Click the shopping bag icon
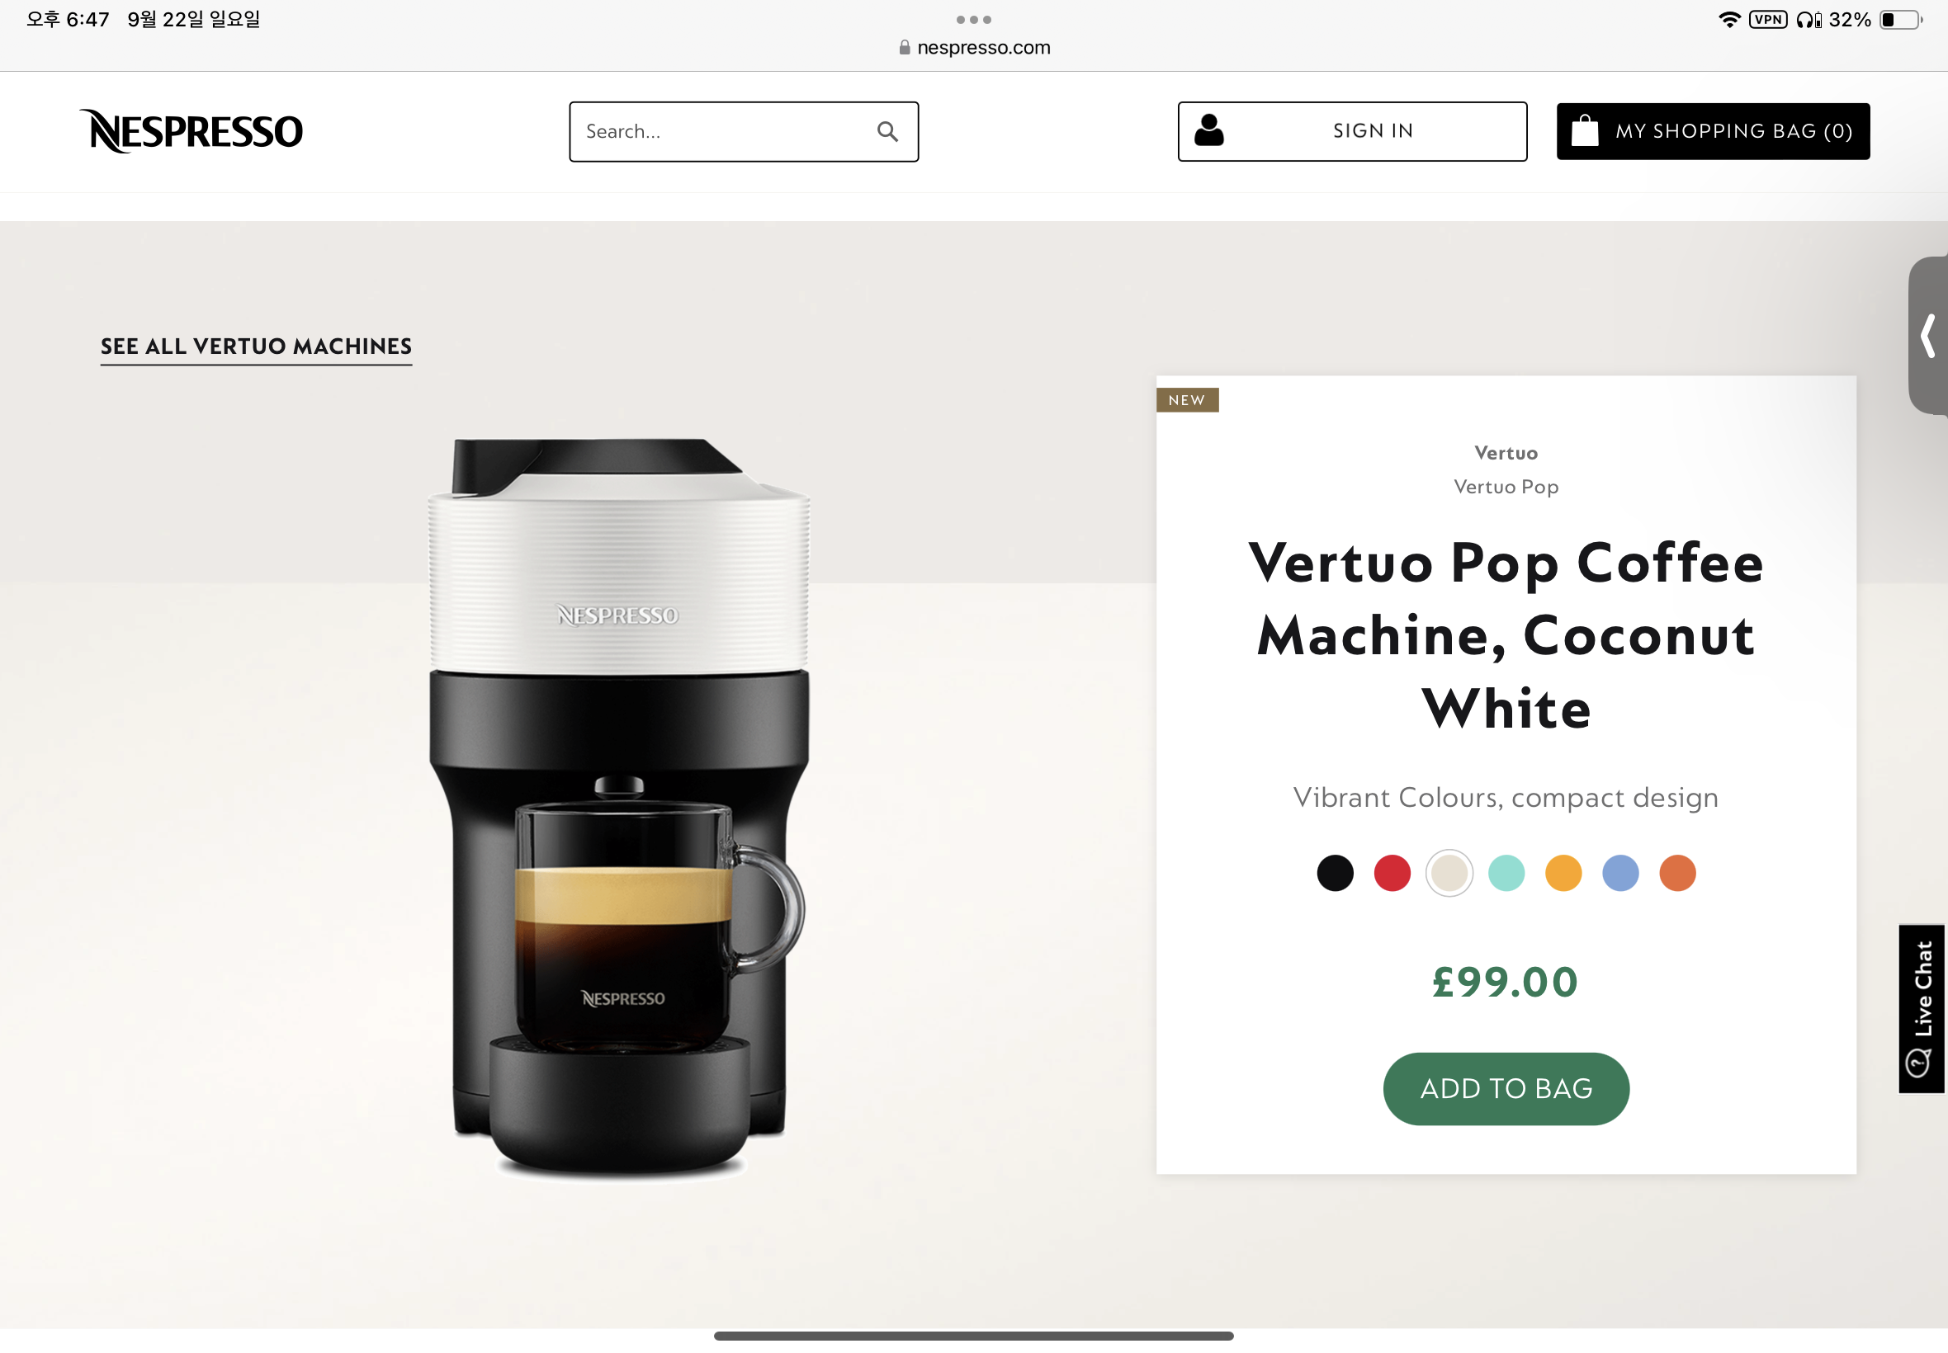 click(x=1584, y=130)
